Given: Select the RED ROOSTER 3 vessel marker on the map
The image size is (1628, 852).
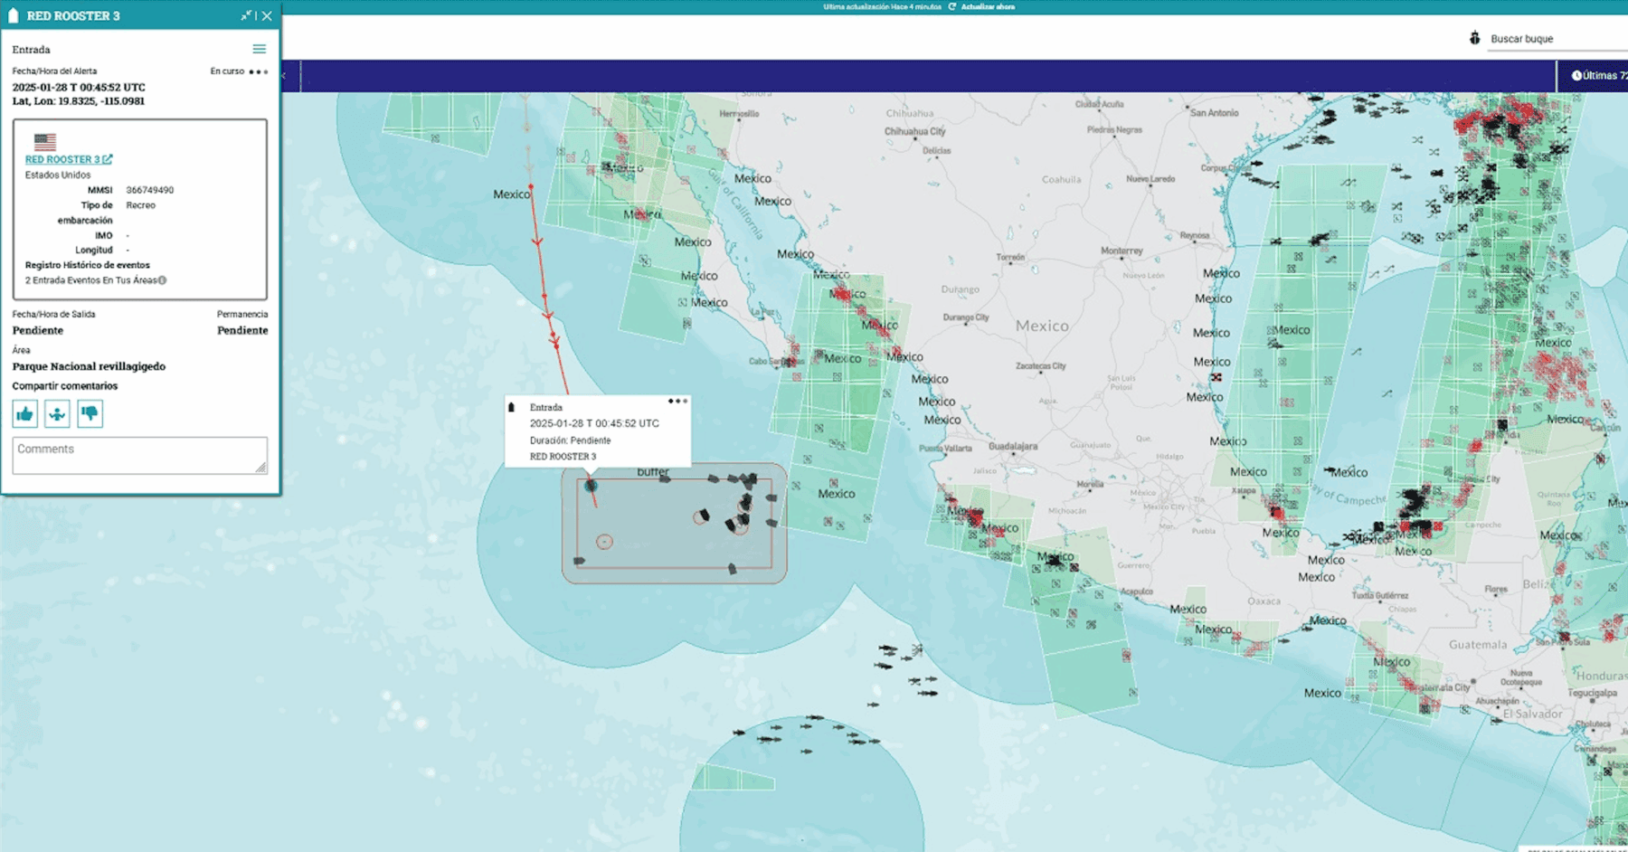Looking at the screenshot, I should pos(591,486).
